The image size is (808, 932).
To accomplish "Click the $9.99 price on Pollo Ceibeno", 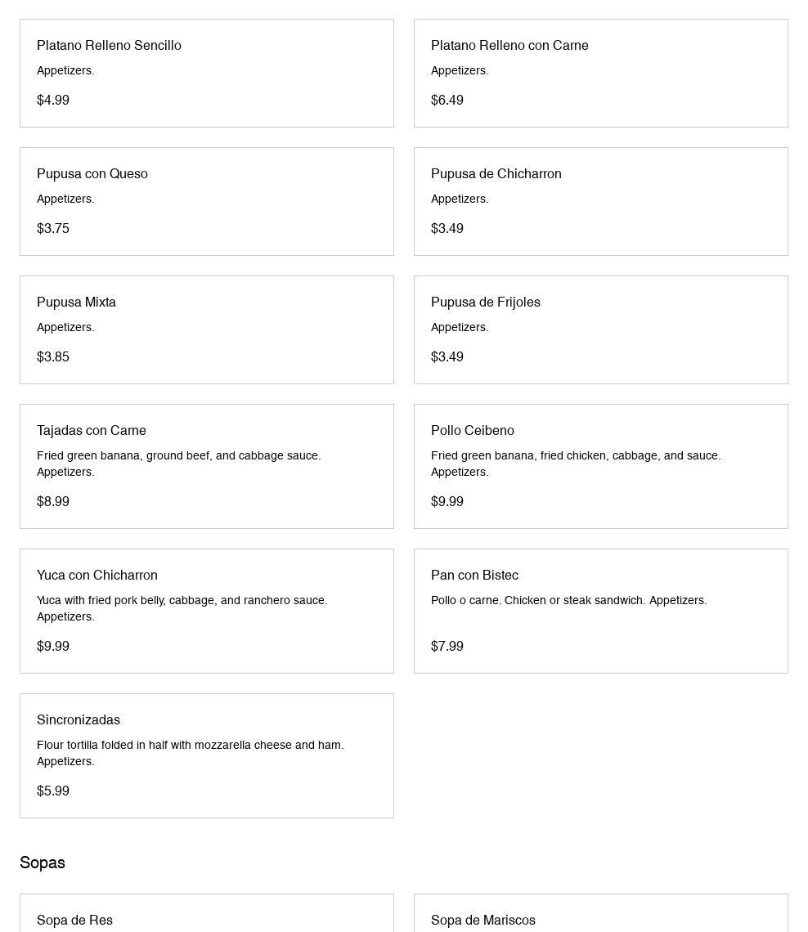I will [447, 501].
